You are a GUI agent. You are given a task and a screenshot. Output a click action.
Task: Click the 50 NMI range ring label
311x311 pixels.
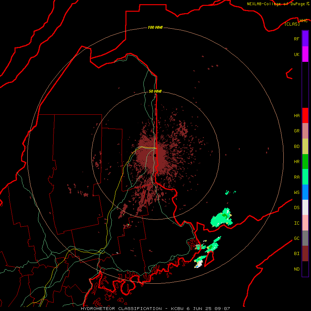[155, 91]
